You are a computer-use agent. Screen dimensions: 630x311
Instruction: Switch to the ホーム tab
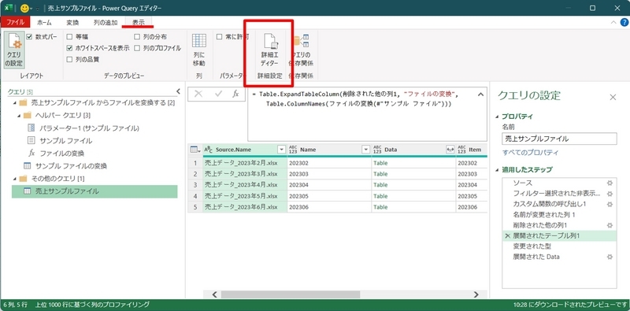(x=44, y=23)
